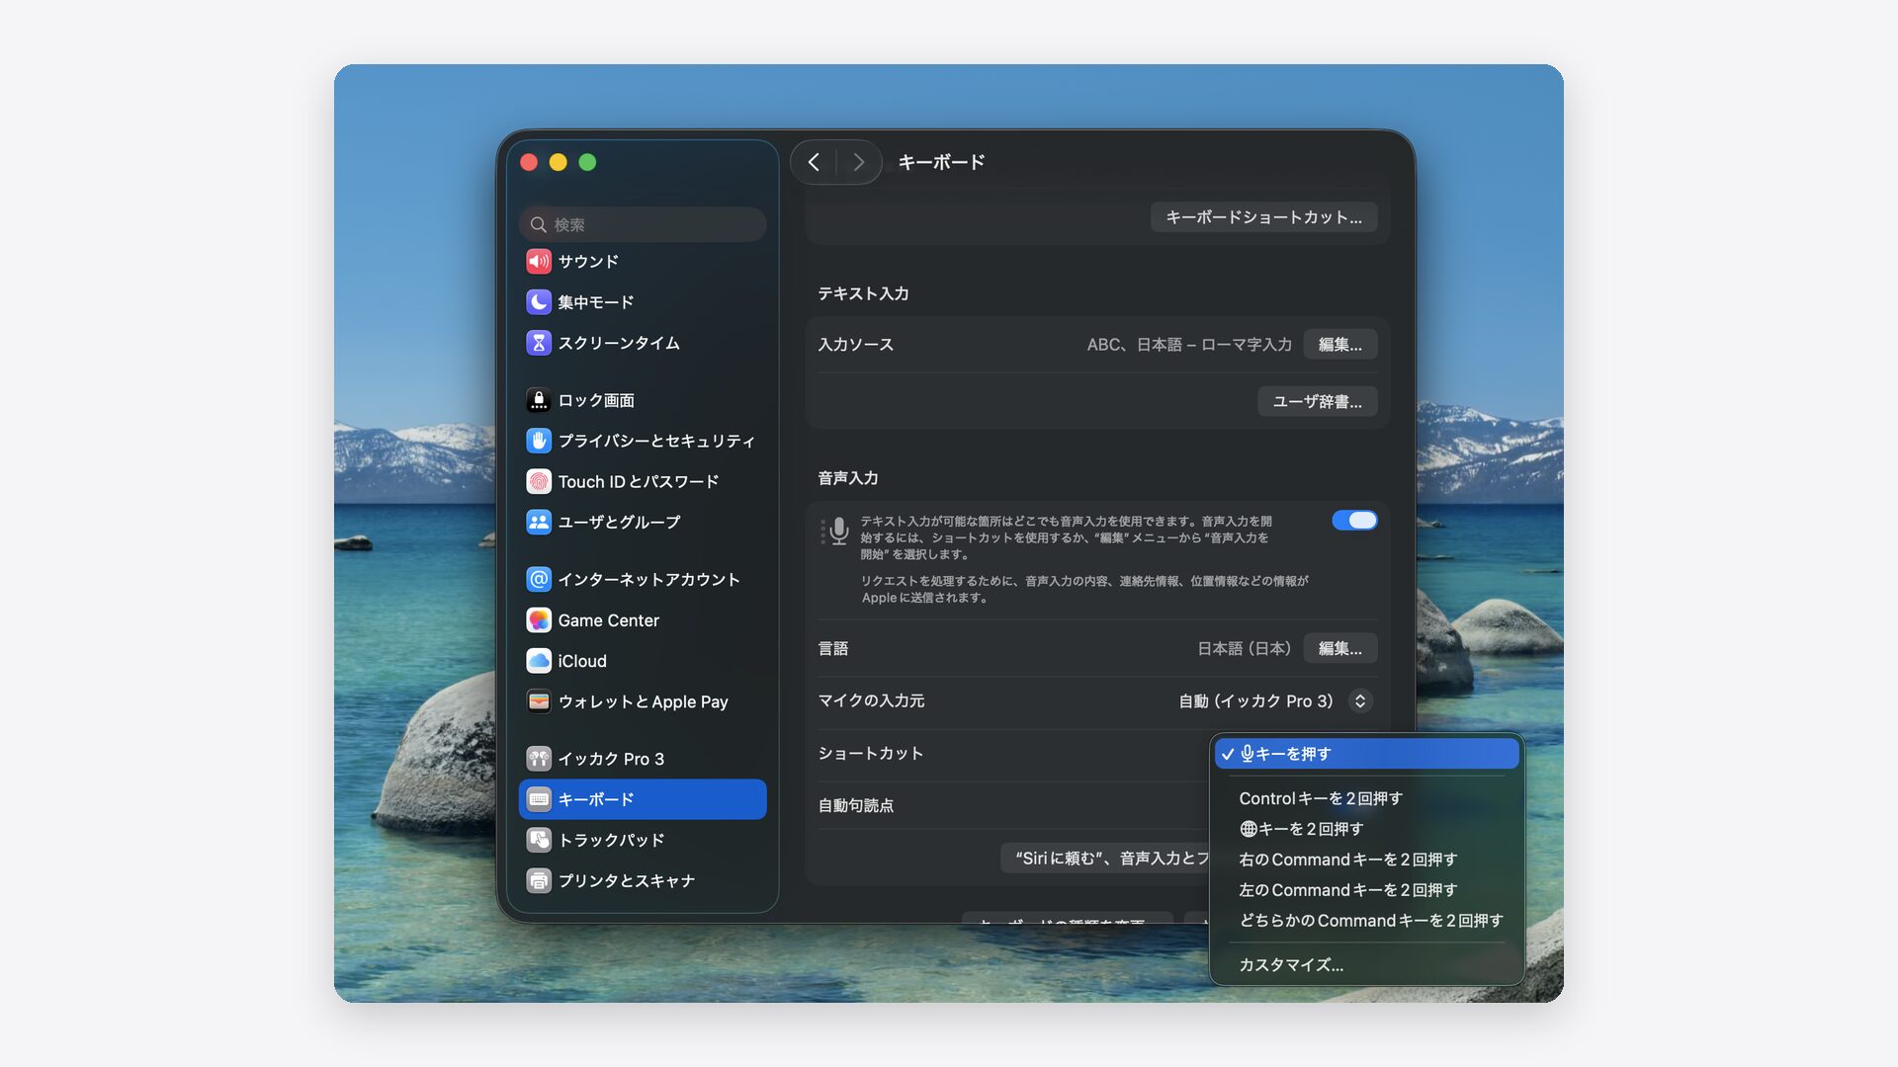Select globe キーを2回押す option

(1366, 829)
